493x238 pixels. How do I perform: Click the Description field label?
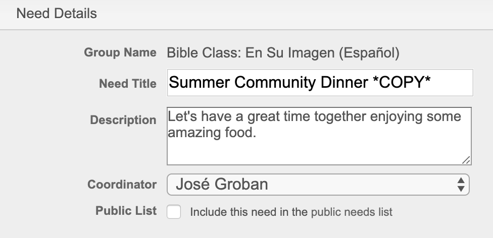pos(123,121)
